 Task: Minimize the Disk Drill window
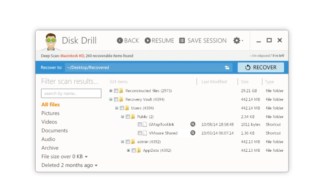(259, 41)
